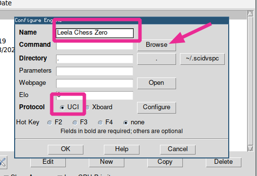Set hot key to none
257x176 pixels.
(x=125, y=122)
